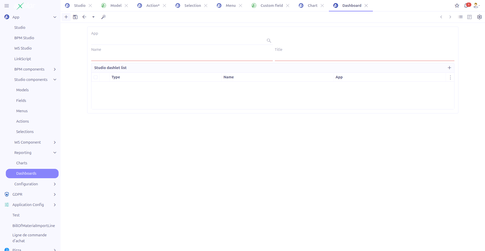485x251 pixels.
Task: Select Dashboards in the sidebar
Action: tap(26, 173)
